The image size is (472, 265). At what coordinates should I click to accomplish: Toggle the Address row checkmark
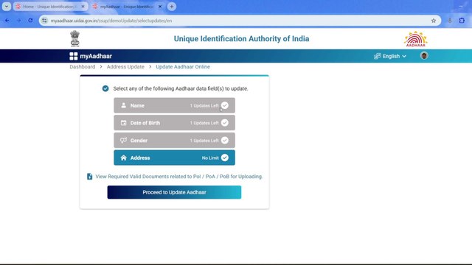point(224,158)
